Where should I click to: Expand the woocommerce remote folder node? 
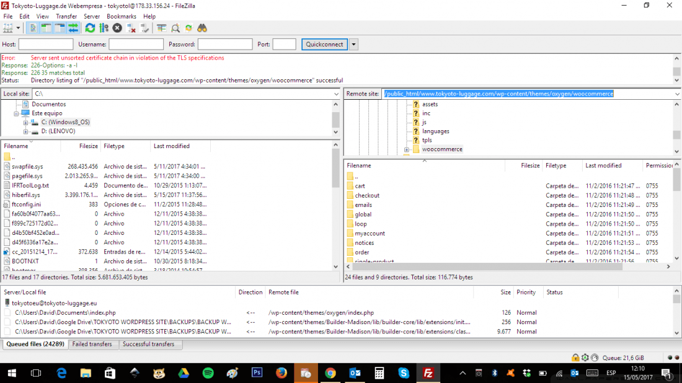coord(407,149)
